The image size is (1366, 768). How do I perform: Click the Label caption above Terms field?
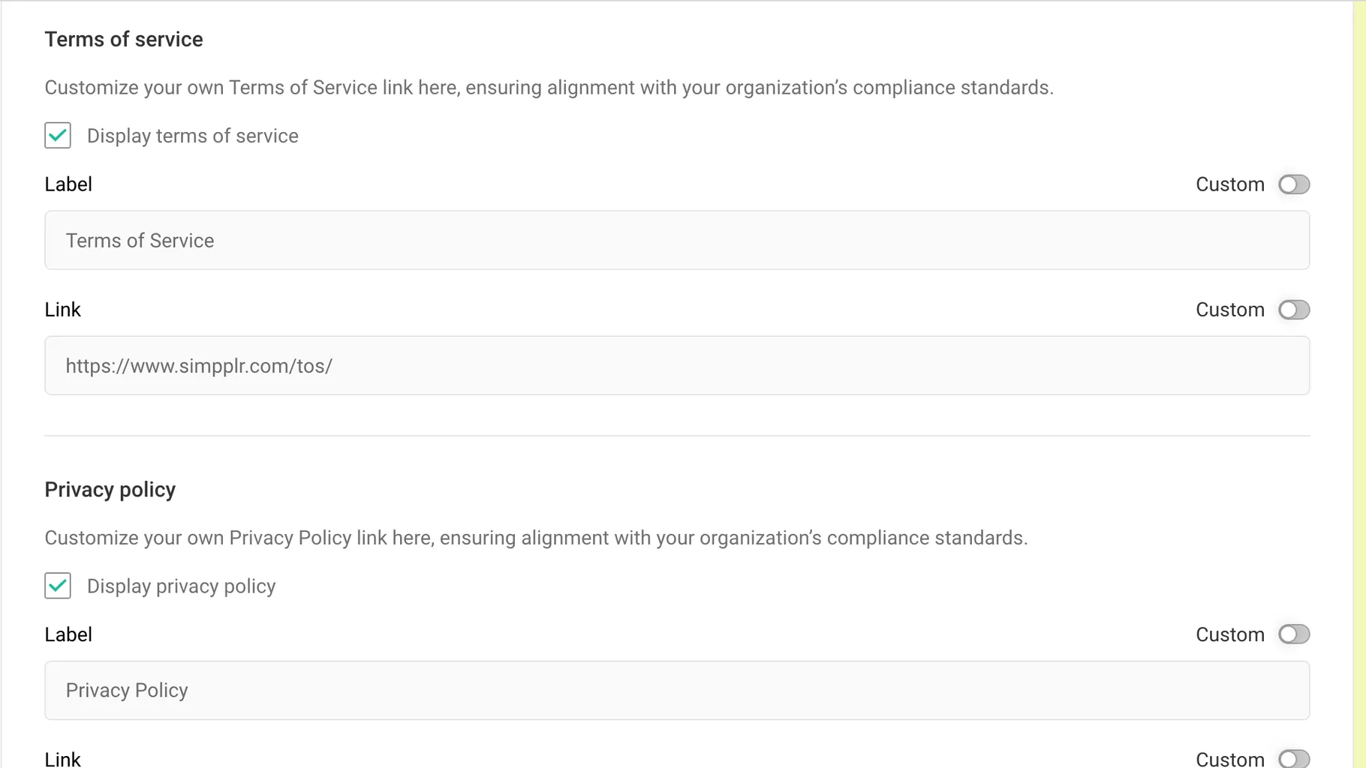click(x=68, y=184)
